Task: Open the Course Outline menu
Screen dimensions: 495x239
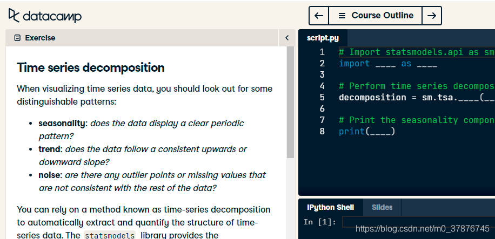Action: 376,16
